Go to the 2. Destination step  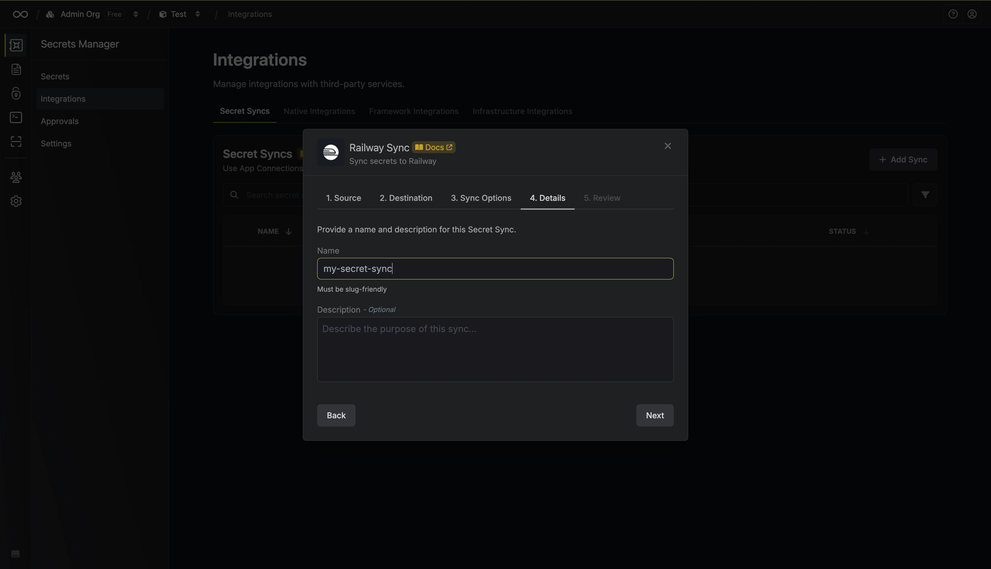point(406,198)
